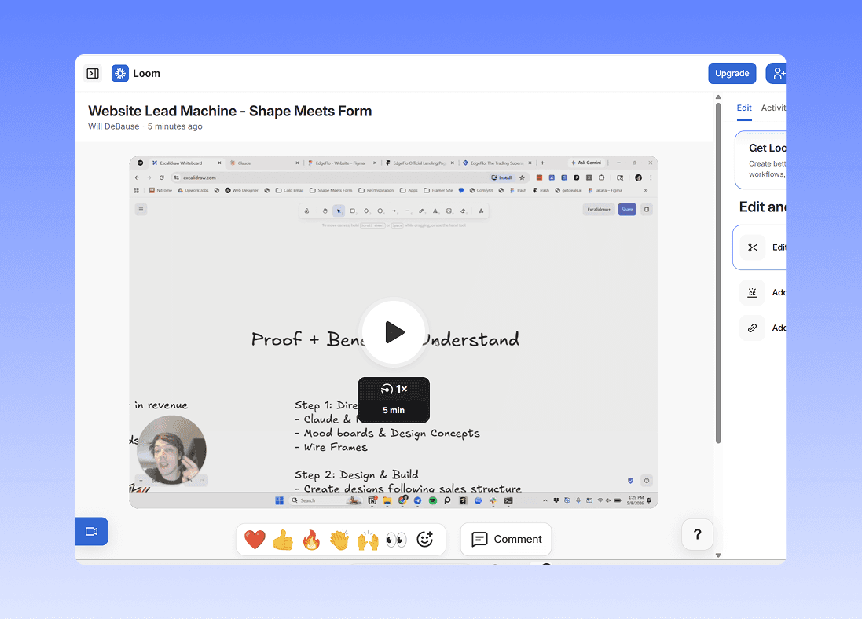This screenshot has height=619, width=862.
Task: Click the scrollbar down arrow
Action: coord(718,555)
